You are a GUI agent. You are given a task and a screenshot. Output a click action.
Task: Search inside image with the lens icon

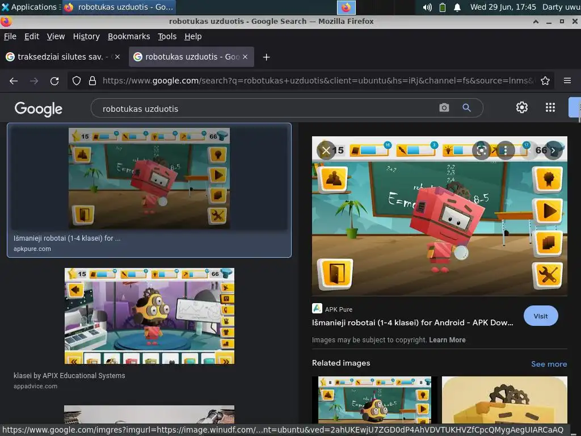[481, 150]
